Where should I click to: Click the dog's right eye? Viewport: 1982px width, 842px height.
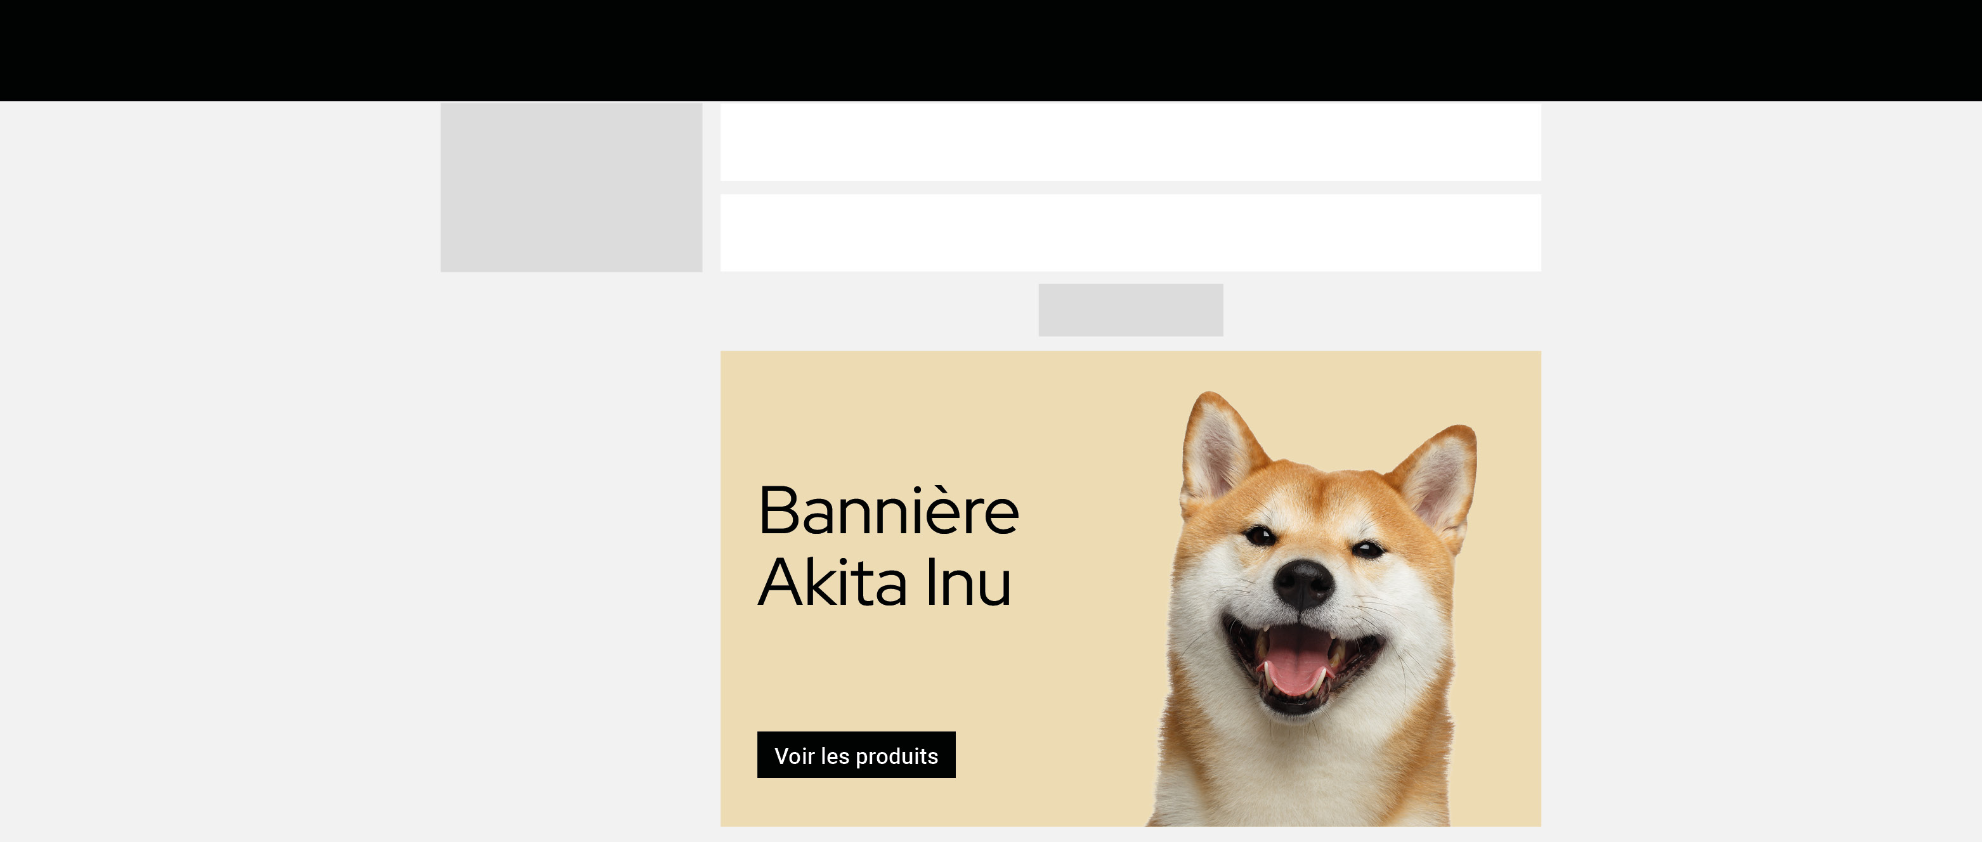tap(1368, 549)
